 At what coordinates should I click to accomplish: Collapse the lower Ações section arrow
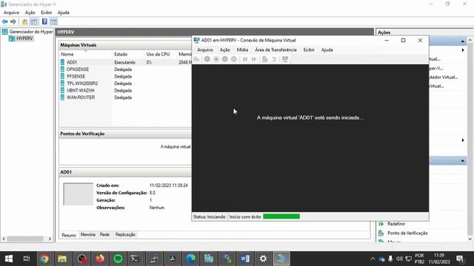point(462,161)
